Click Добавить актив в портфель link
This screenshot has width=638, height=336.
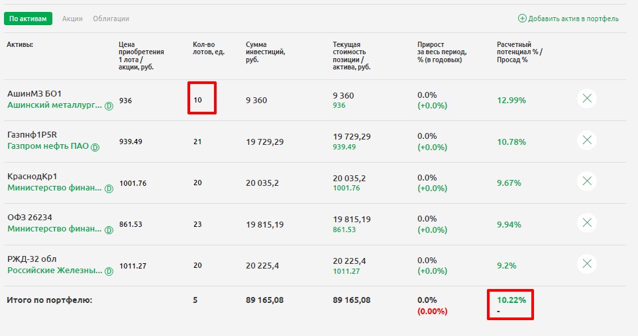574,19
